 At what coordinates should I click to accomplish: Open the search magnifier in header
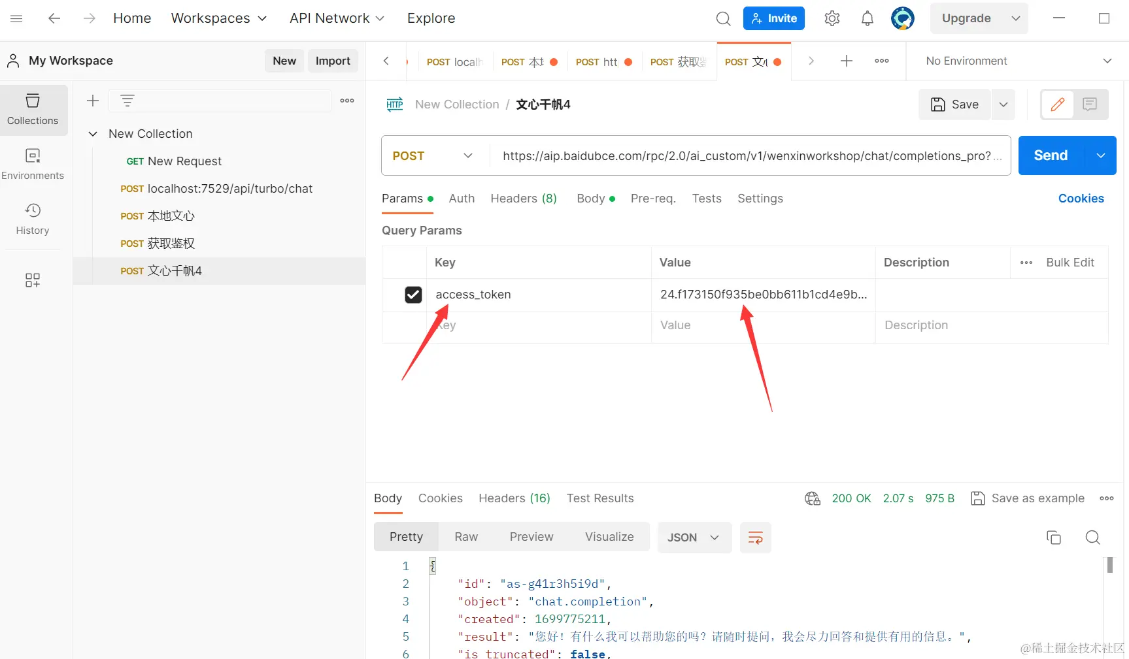point(723,18)
